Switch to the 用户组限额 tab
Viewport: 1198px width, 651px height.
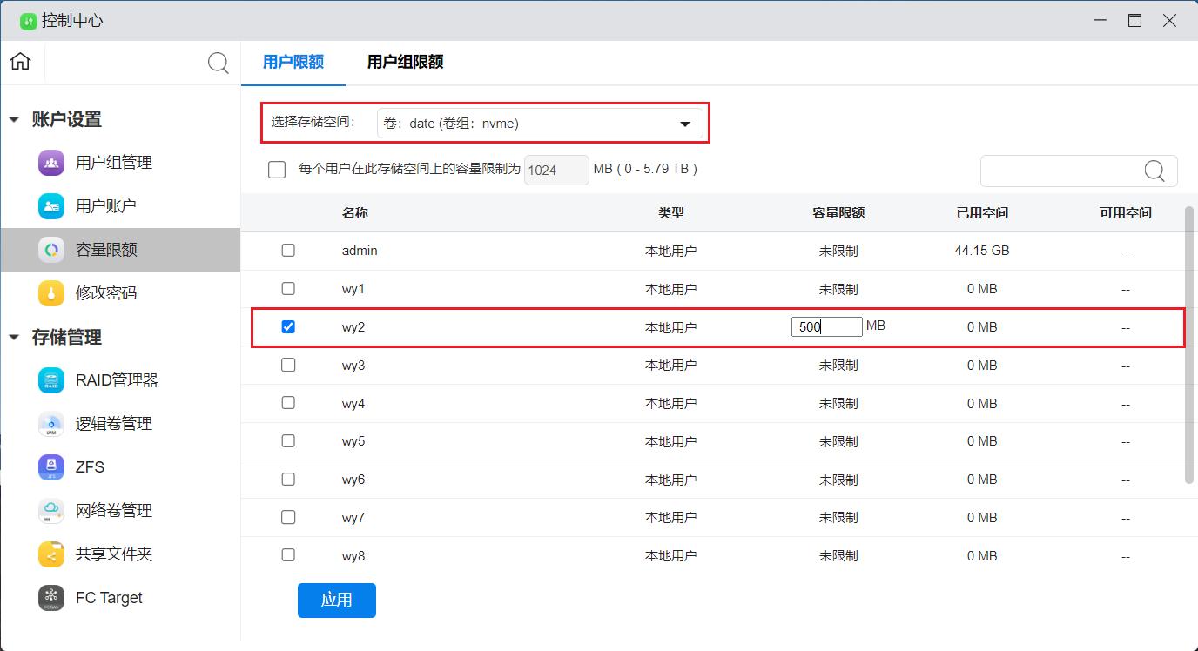[405, 62]
